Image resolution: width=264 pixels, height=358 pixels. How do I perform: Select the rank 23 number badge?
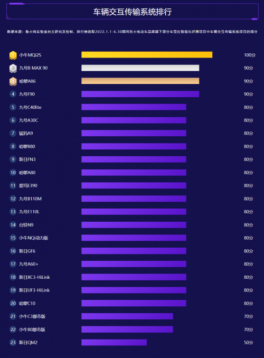(x=13, y=342)
